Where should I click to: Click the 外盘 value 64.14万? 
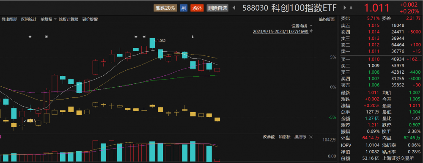coord(371,138)
